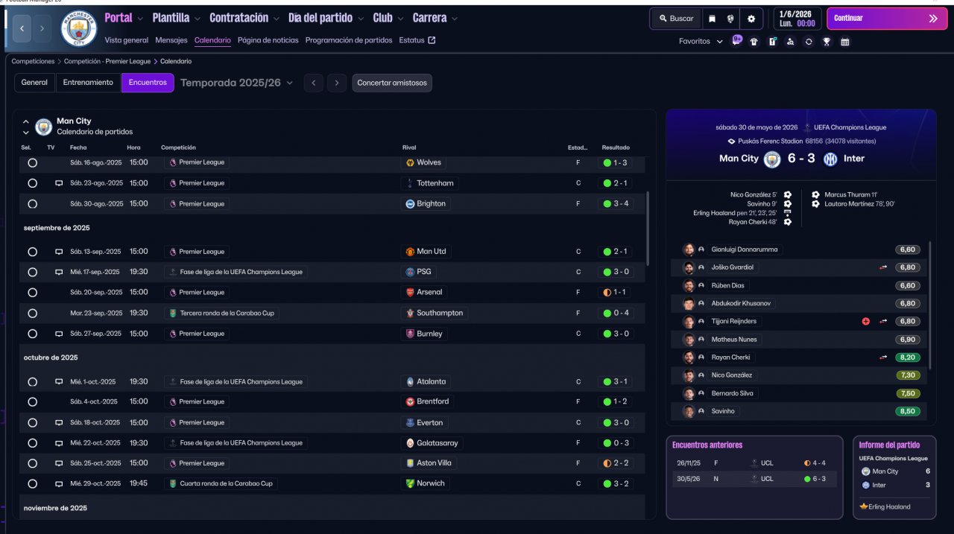Expand the Favoritos dropdown chevron
This screenshot has width=954, height=534.
pos(720,42)
